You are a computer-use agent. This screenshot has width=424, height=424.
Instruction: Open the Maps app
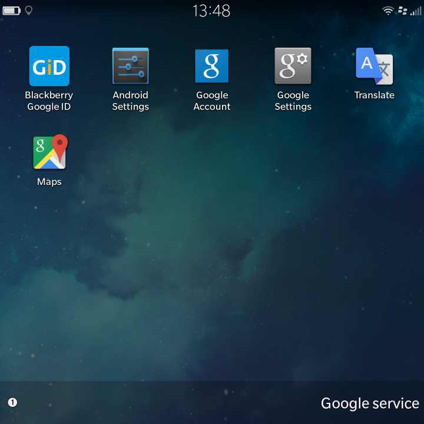49,152
